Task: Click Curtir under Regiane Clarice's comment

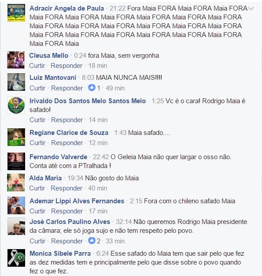Action: tap(37, 143)
